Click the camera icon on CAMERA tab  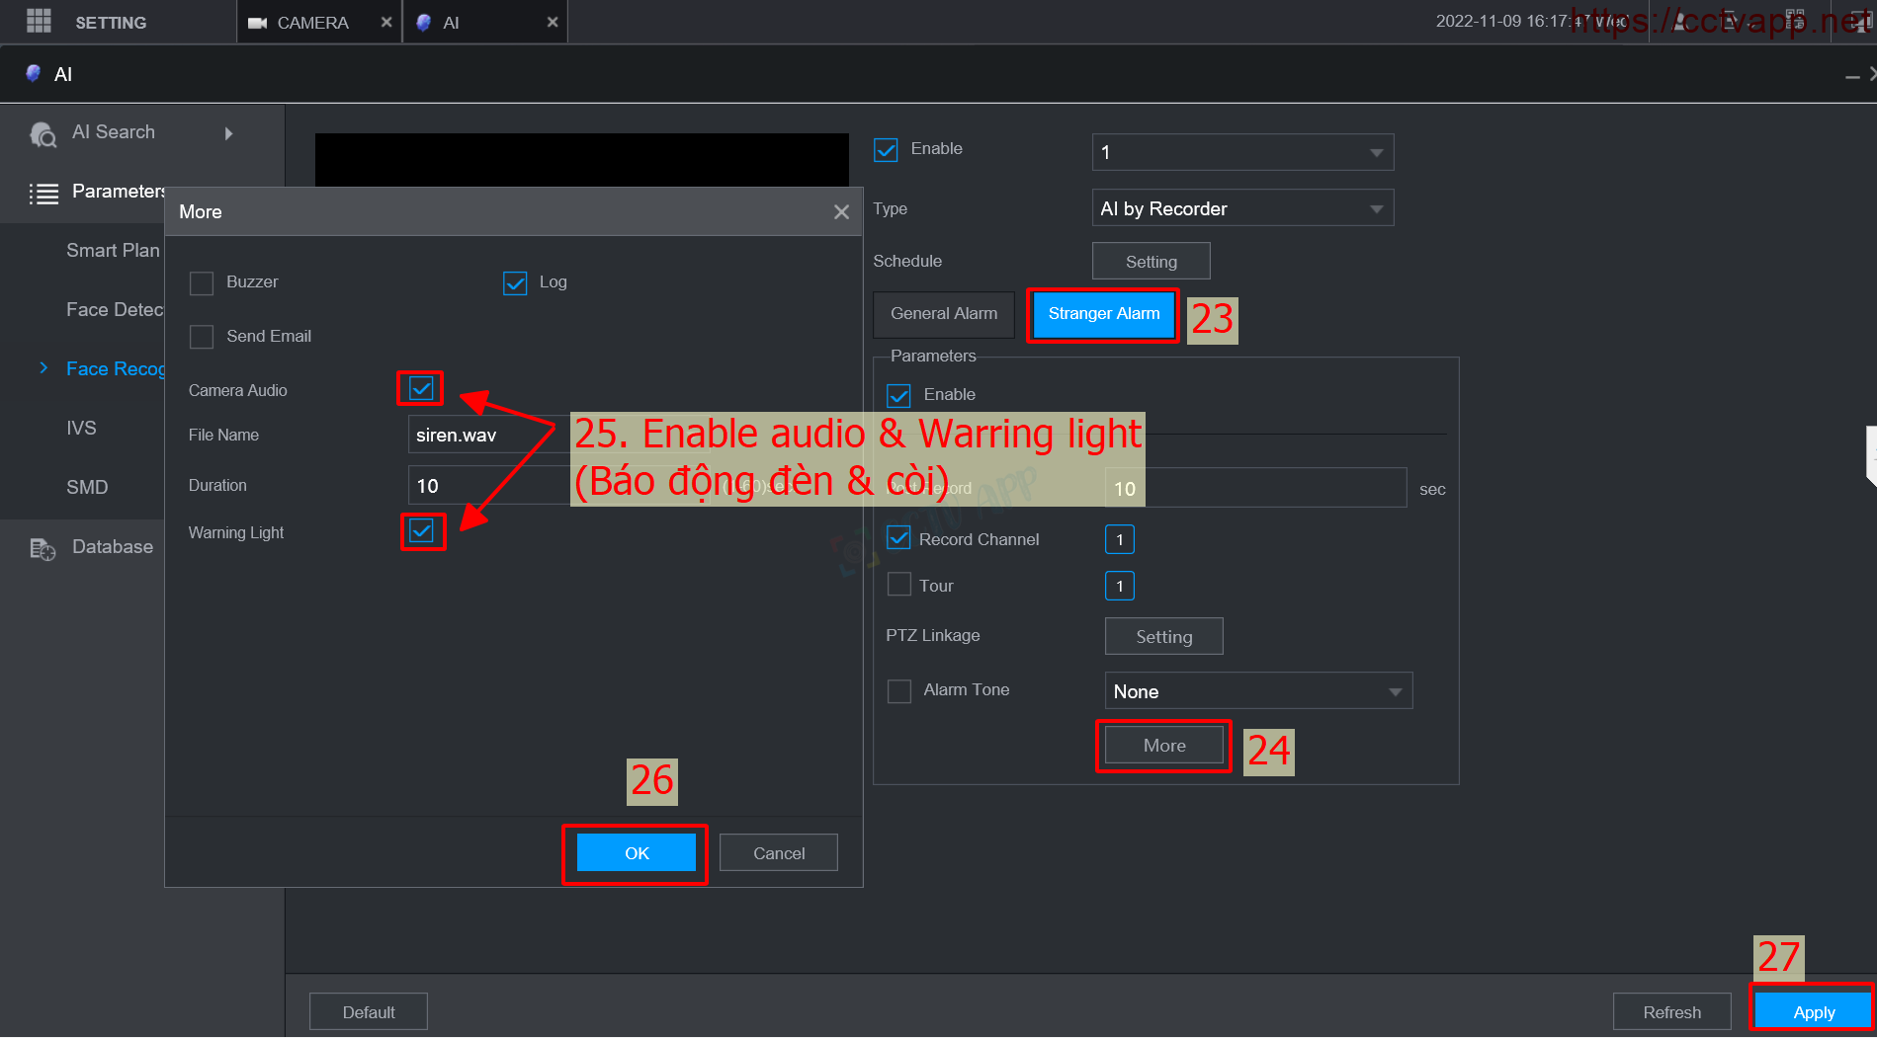click(257, 23)
